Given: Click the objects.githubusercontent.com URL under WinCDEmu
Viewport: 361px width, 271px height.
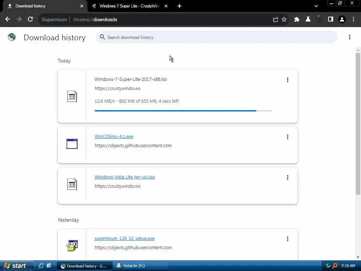Looking at the screenshot, I should pyautogui.click(x=133, y=146).
